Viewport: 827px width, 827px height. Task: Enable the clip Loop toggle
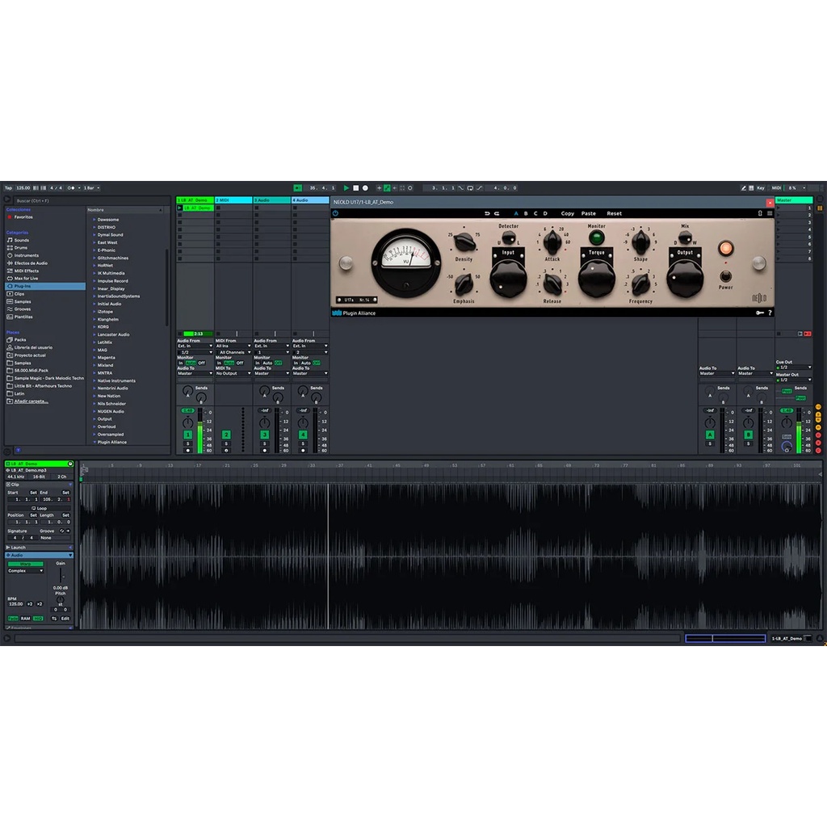click(39, 508)
